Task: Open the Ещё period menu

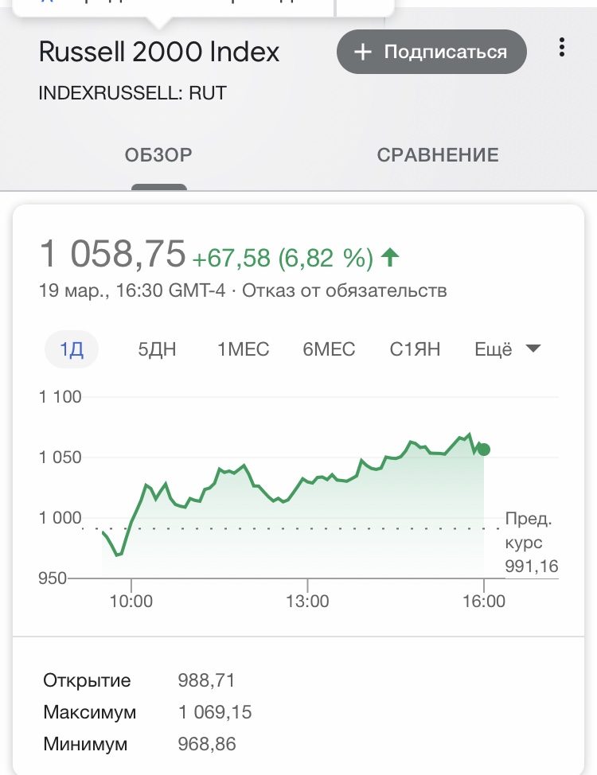Action: [507, 349]
